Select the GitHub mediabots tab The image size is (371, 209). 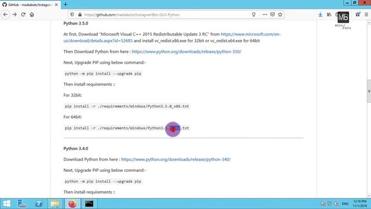pos(30,5)
